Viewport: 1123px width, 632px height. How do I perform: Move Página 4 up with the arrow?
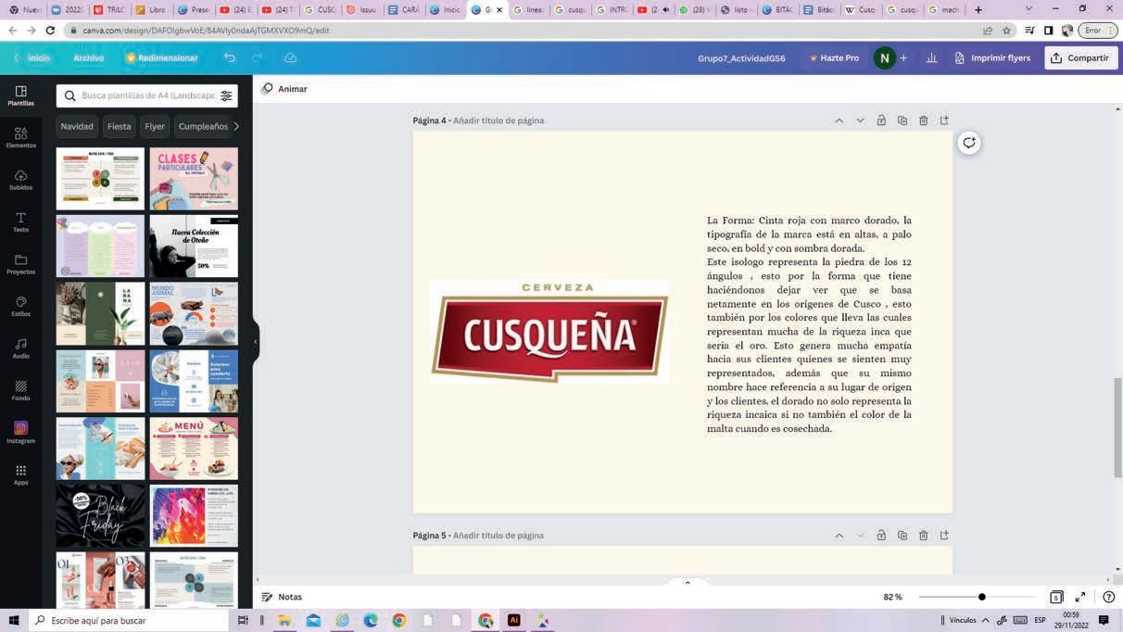pos(839,120)
